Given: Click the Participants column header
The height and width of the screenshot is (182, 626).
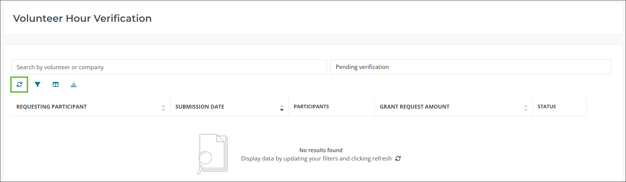Looking at the screenshot, I should pos(311,107).
